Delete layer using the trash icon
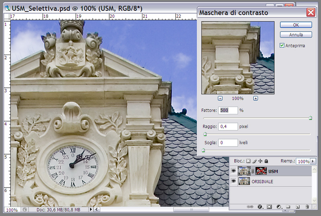This screenshot has height=216, width=321. [x=307, y=207]
